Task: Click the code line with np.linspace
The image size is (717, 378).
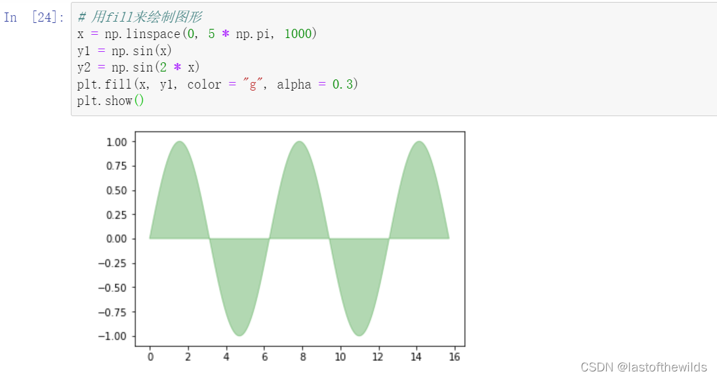Action: coord(197,34)
